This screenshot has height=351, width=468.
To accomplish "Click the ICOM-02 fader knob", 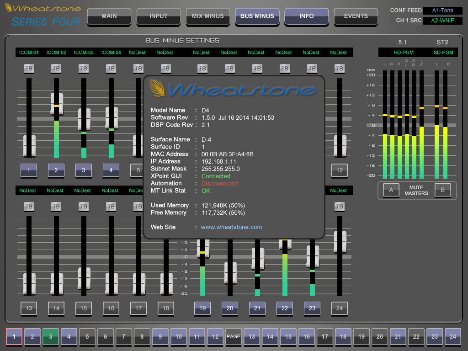I will pos(57,104).
